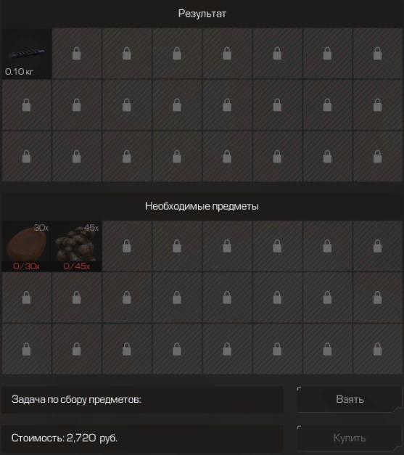Click top-right locked slot in Результат grid
The width and height of the screenshot is (404, 455).
378,54
